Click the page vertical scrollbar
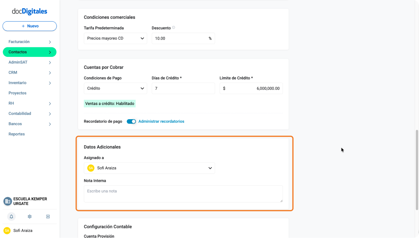Screen dimensions: 419x238 [x=417, y=170]
